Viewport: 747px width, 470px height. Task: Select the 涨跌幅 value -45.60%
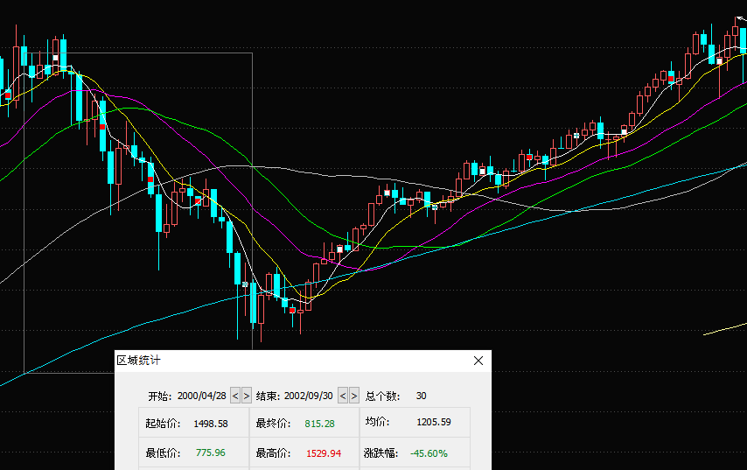click(428, 453)
